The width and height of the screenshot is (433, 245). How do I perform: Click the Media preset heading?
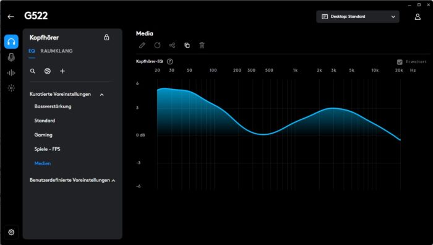click(x=144, y=33)
